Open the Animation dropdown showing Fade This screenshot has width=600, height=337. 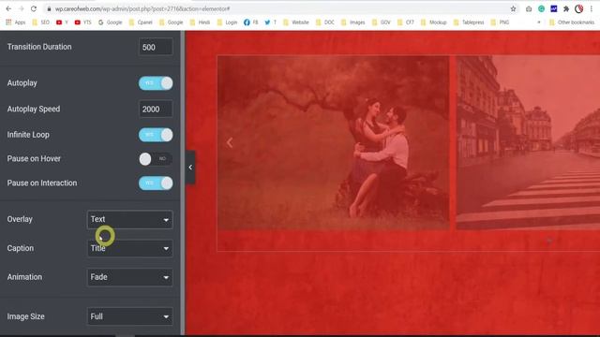click(129, 277)
